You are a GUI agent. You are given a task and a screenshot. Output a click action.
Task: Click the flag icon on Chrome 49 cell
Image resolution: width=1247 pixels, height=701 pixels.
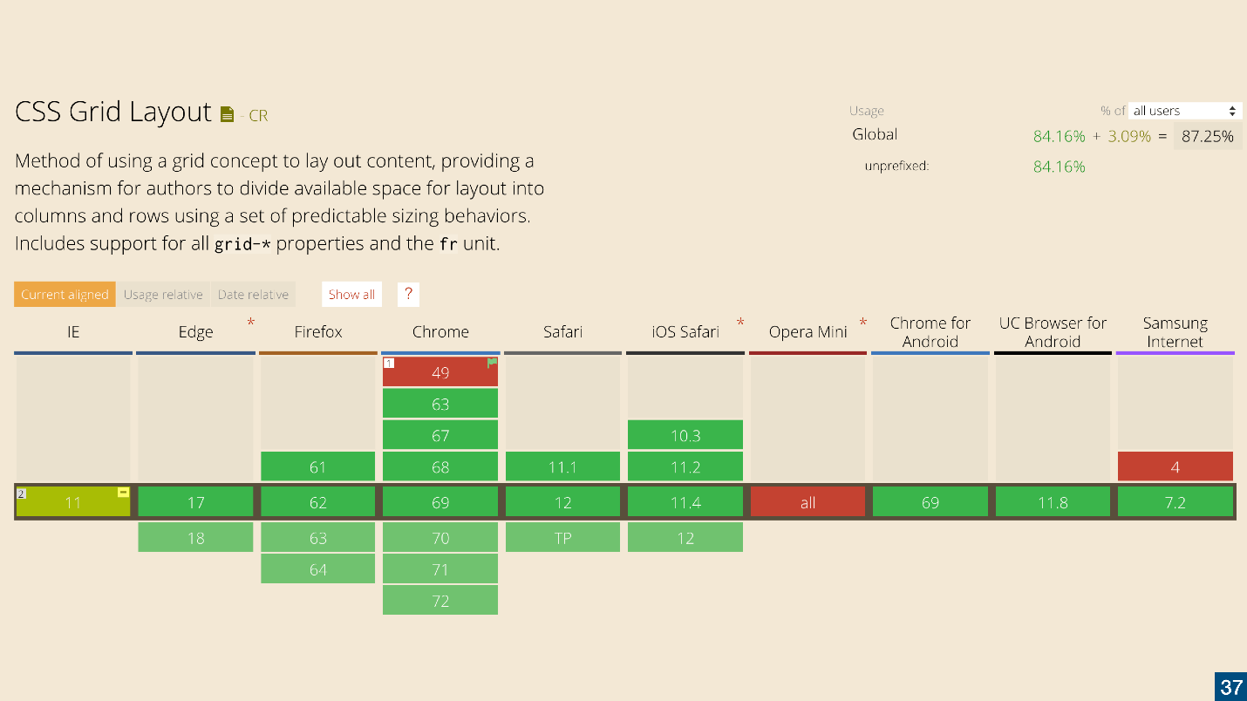pos(491,361)
